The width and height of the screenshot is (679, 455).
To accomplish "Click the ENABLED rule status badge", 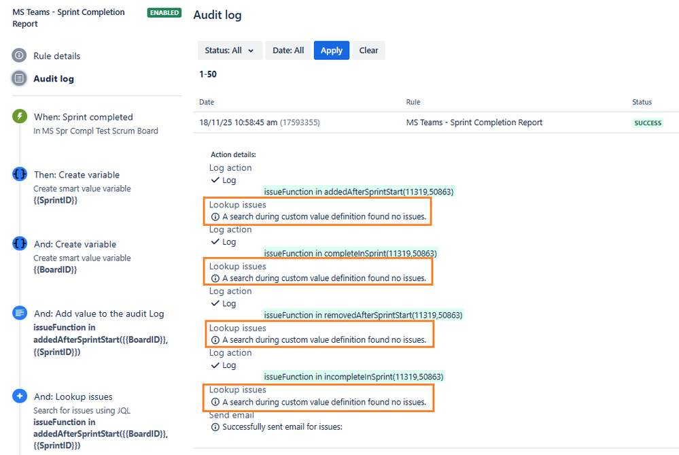I will [x=164, y=12].
